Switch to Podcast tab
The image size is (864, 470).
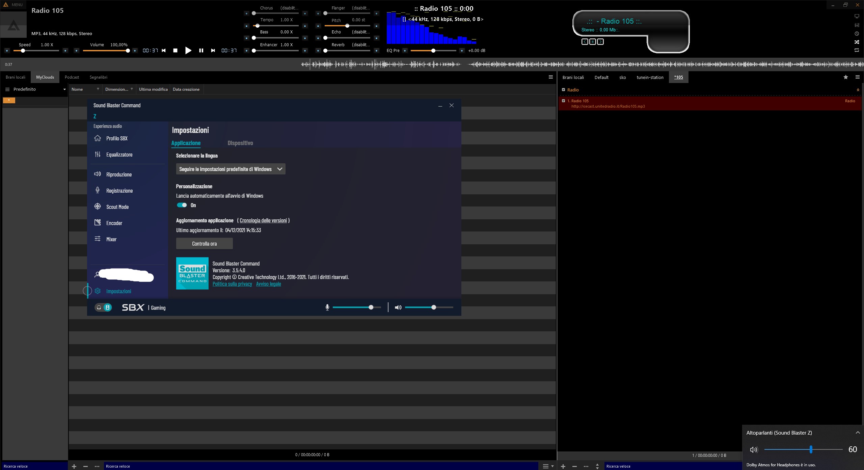tap(72, 77)
